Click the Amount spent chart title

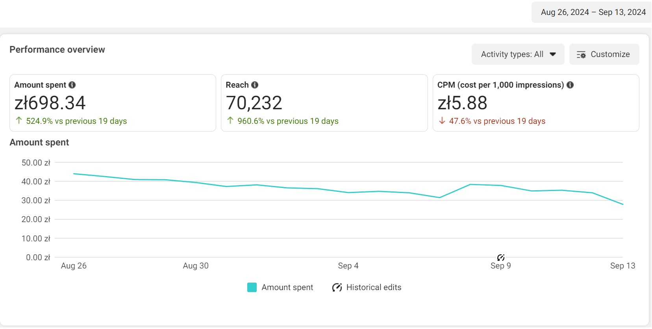(x=39, y=142)
